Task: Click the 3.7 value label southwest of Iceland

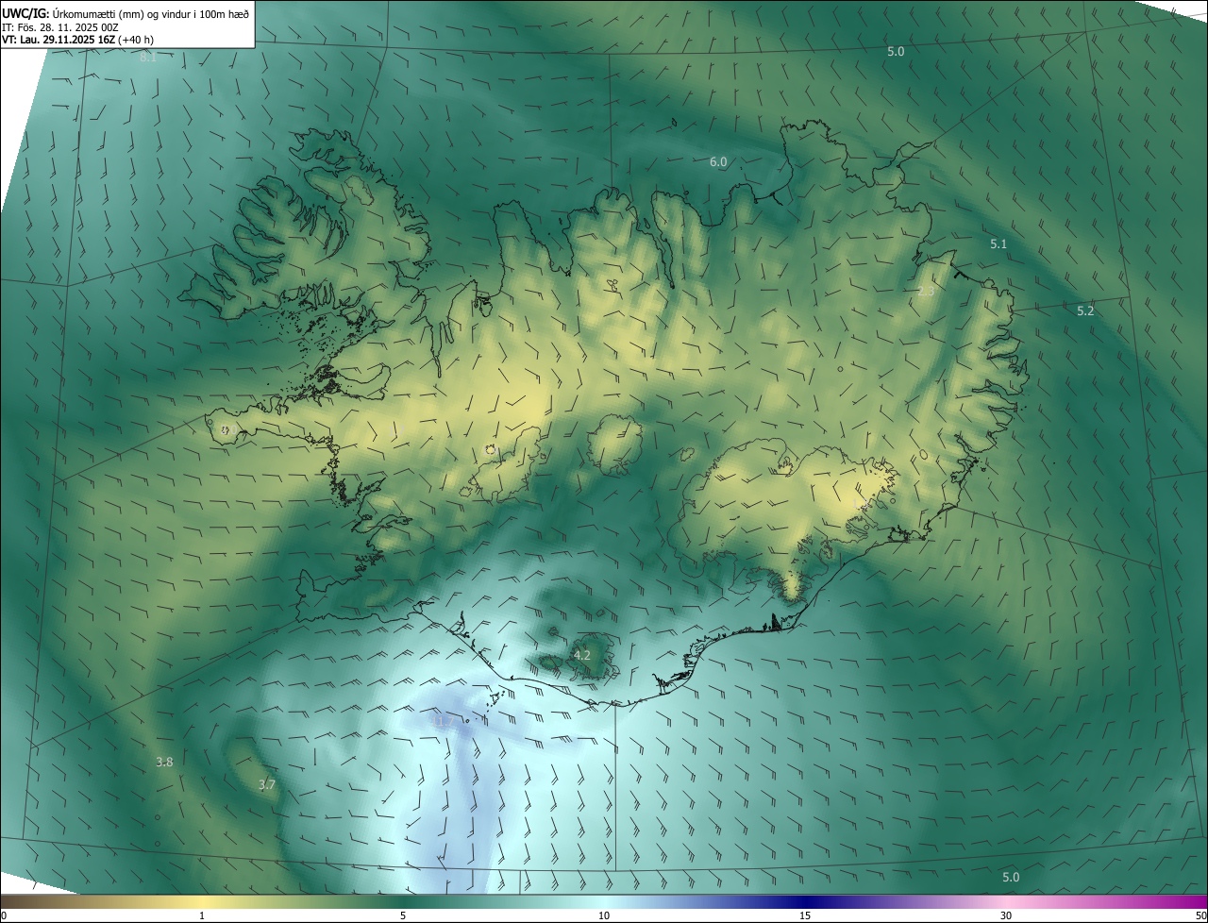Action: [x=267, y=784]
